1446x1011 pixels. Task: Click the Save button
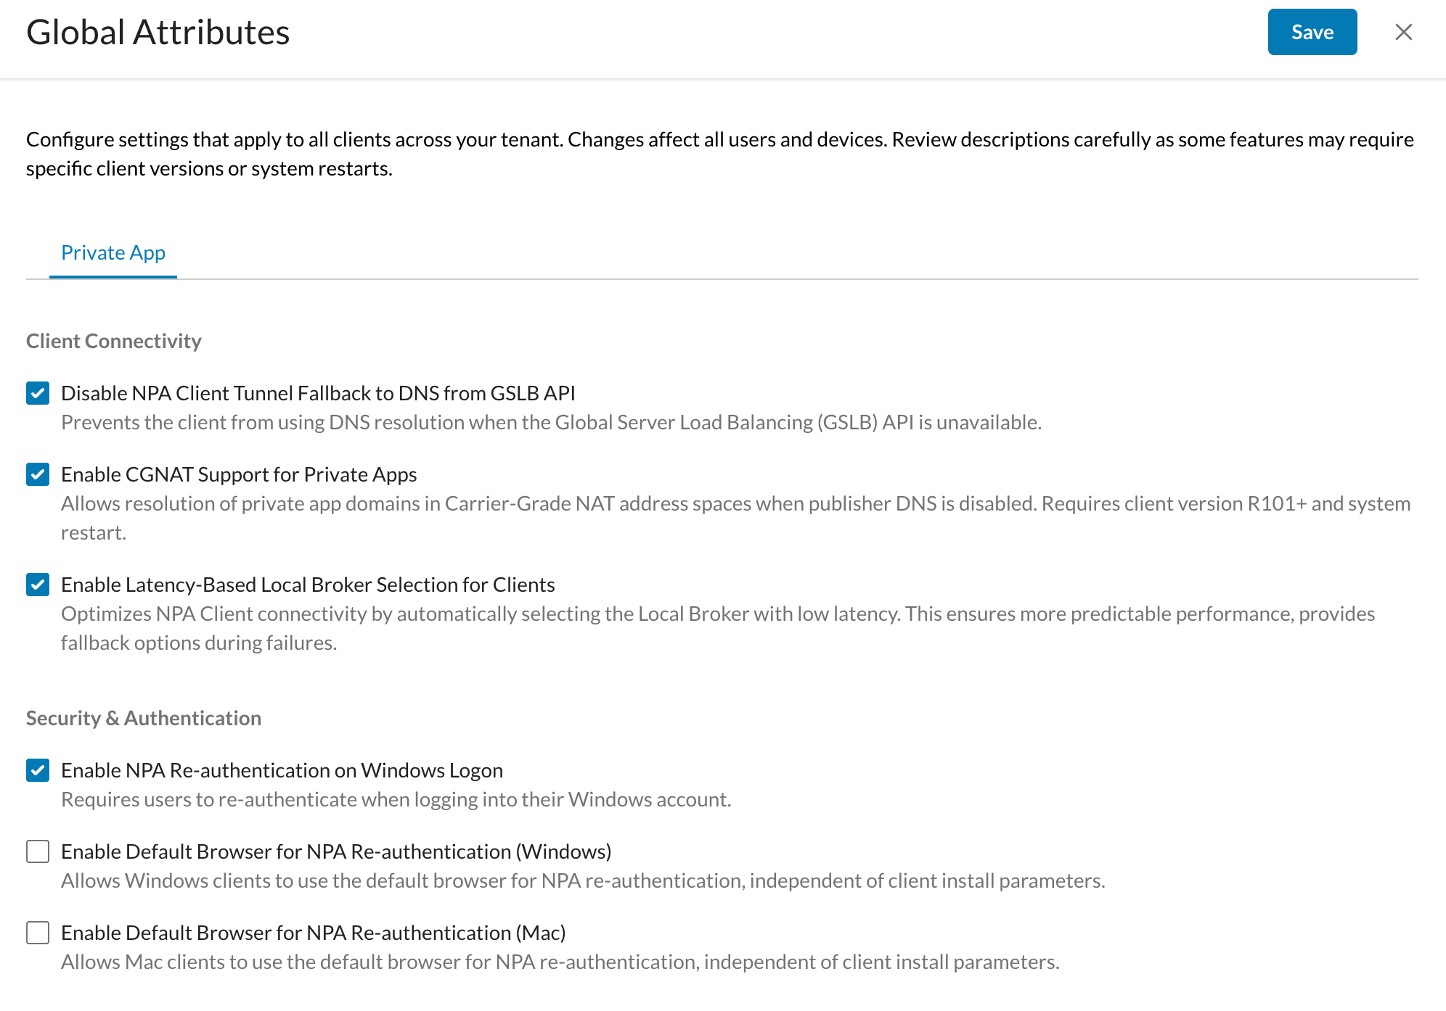(x=1312, y=32)
